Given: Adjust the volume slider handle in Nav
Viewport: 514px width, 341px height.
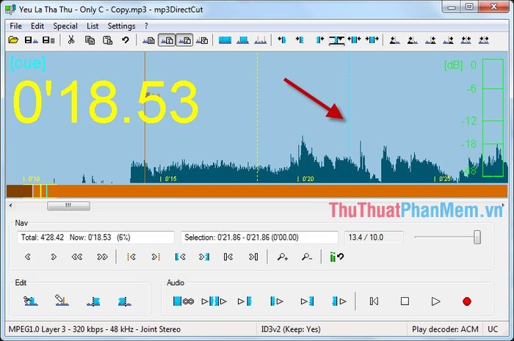Looking at the screenshot, I should 477,238.
